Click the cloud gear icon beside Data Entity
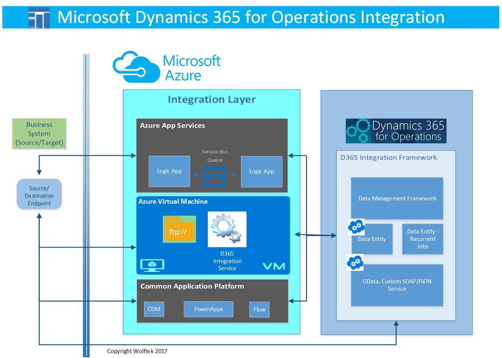 point(356,227)
